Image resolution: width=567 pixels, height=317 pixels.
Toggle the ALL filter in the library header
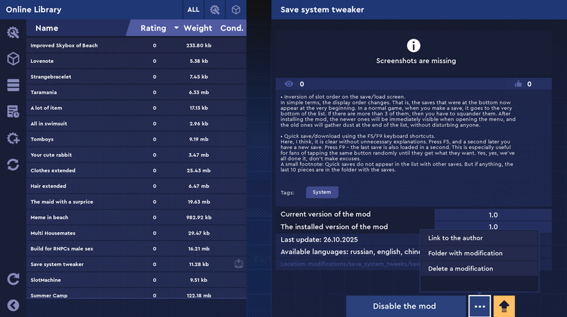click(x=194, y=10)
